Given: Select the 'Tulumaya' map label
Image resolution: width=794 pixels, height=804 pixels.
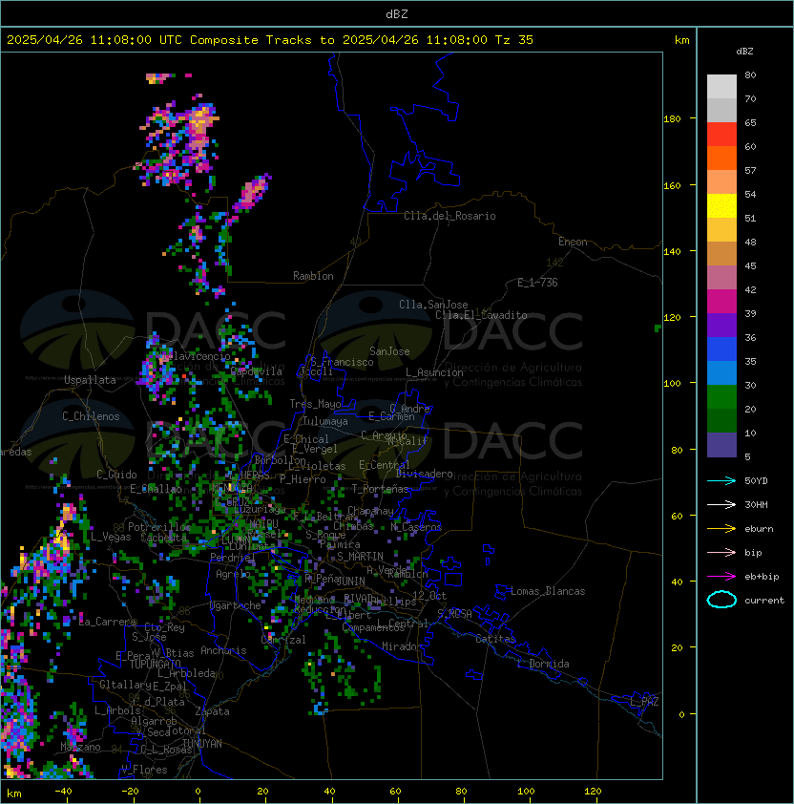Looking at the screenshot, I should point(325,421).
